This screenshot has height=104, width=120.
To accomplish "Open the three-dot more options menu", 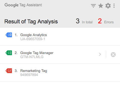I will [x=114, y=6].
